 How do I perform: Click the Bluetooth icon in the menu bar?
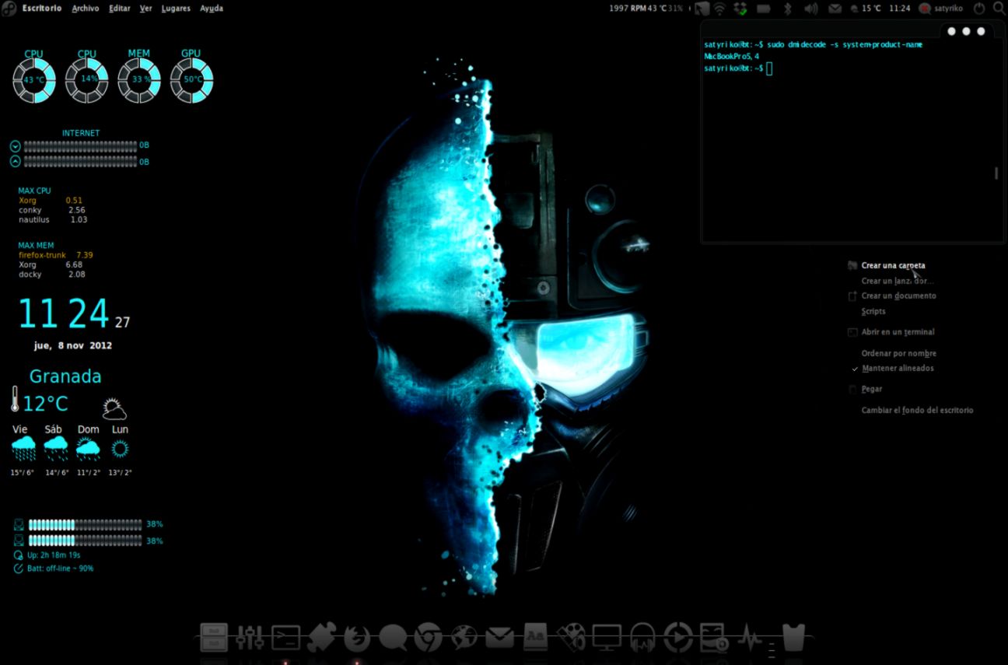pyautogui.click(x=787, y=9)
